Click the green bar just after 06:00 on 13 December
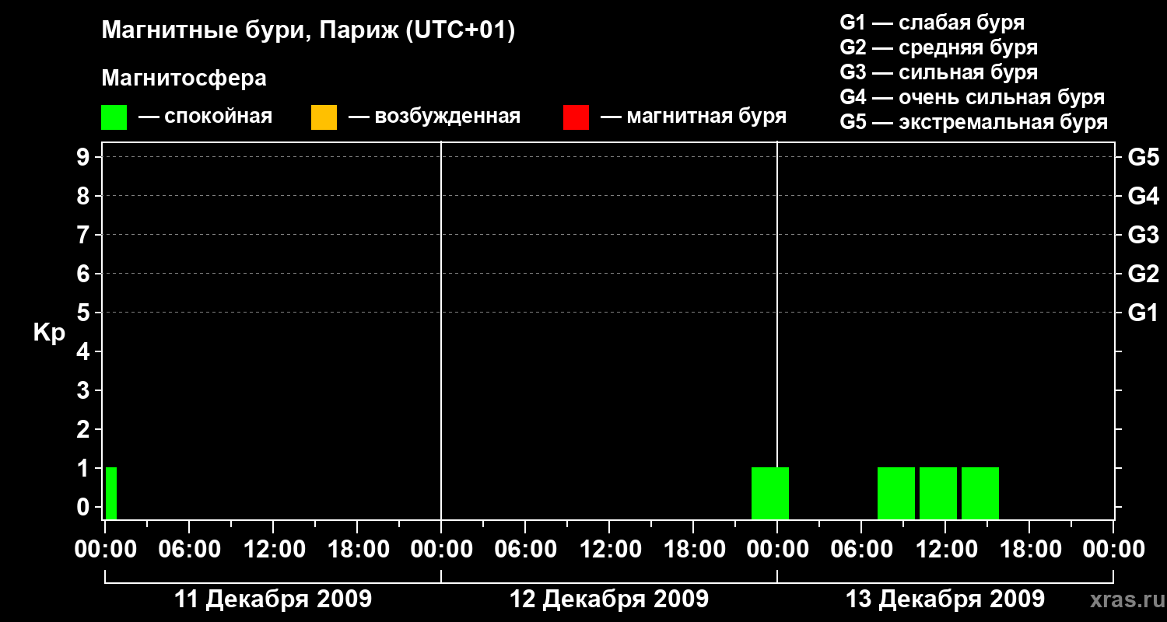1167x622 pixels. coord(896,493)
